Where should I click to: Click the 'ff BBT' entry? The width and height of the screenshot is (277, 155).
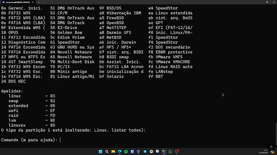pos(156,76)
